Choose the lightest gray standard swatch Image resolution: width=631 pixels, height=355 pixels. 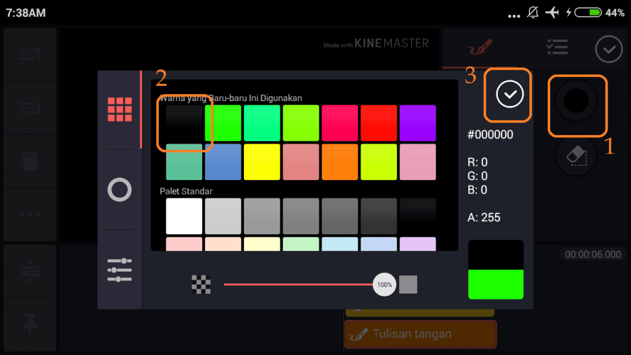pos(223,216)
